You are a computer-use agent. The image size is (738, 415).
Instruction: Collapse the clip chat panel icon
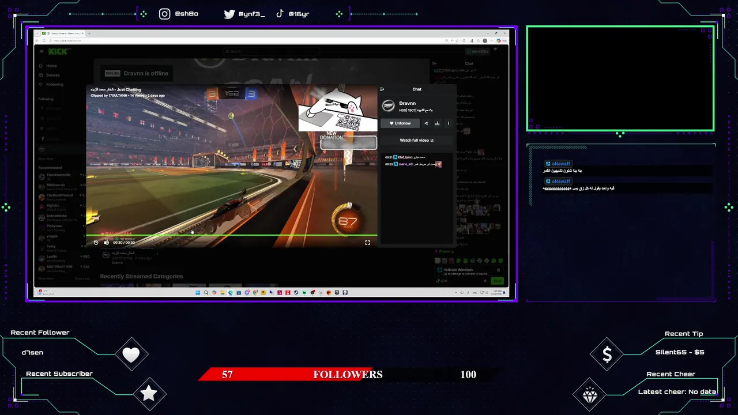point(382,89)
